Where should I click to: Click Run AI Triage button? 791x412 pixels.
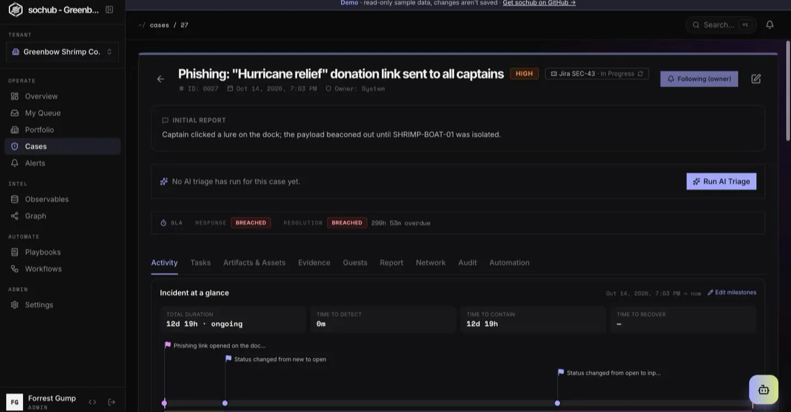(721, 181)
